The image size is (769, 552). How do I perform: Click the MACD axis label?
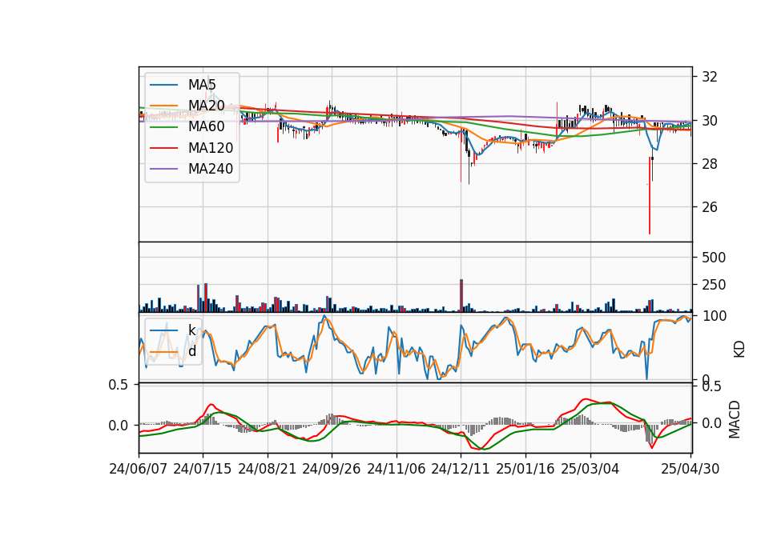click(735, 419)
